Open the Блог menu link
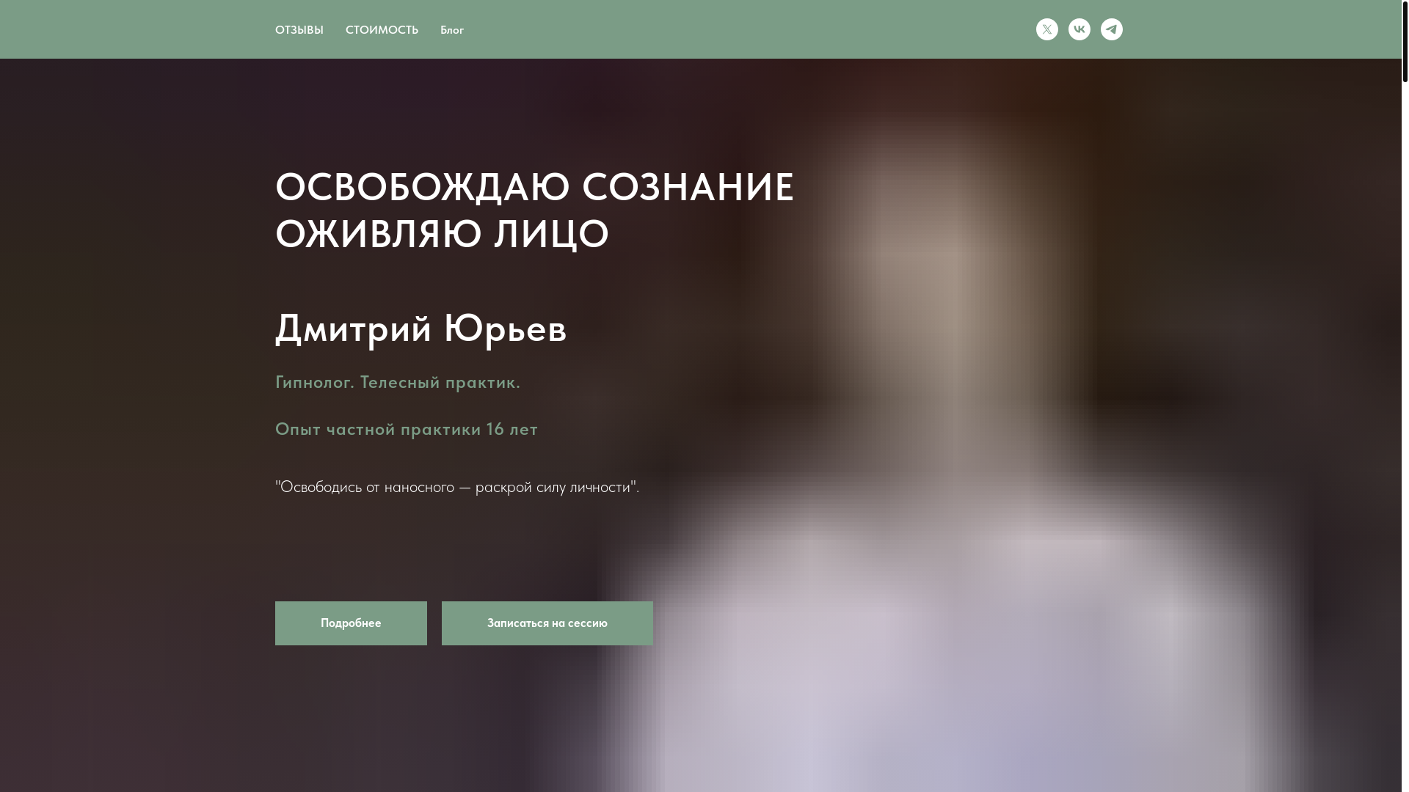The image size is (1409, 792). [x=452, y=30]
